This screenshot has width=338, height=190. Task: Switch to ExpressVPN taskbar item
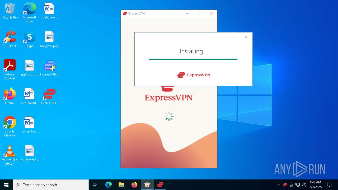(x=160, y=185)
